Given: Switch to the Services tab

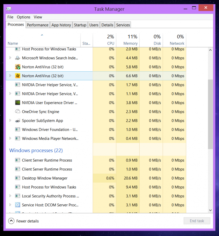Looking at the screenshot, I should pos(123,25).
